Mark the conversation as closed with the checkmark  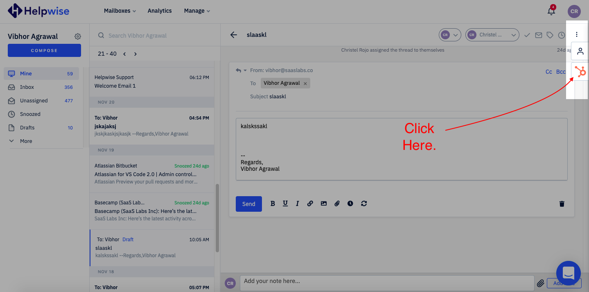(527, 35)
